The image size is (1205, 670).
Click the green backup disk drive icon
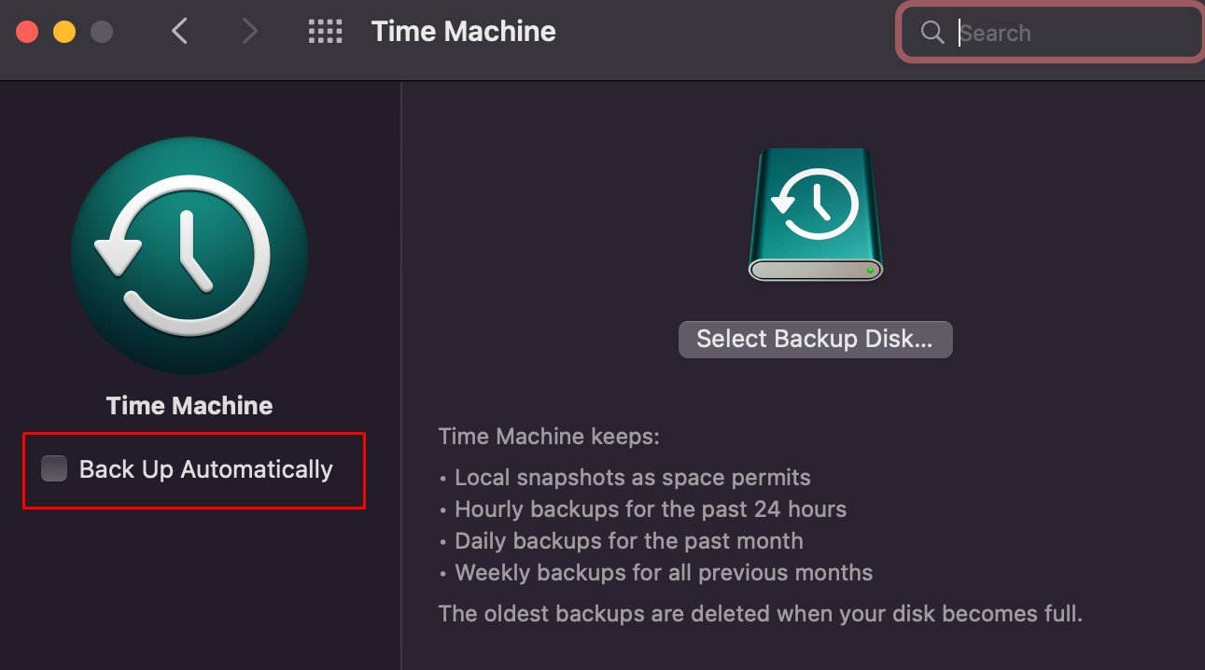pyautogui.click(x=816, y=214)
